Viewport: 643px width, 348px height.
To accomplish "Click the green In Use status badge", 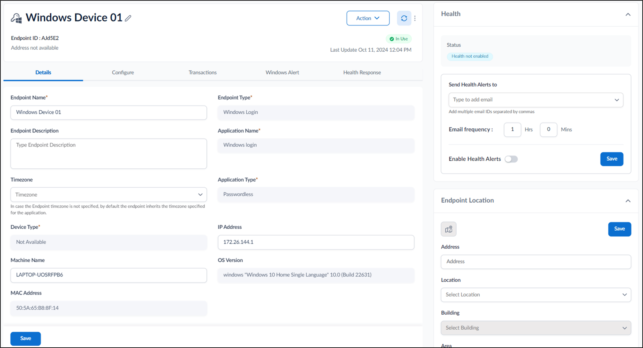I will tap(399, 39).
